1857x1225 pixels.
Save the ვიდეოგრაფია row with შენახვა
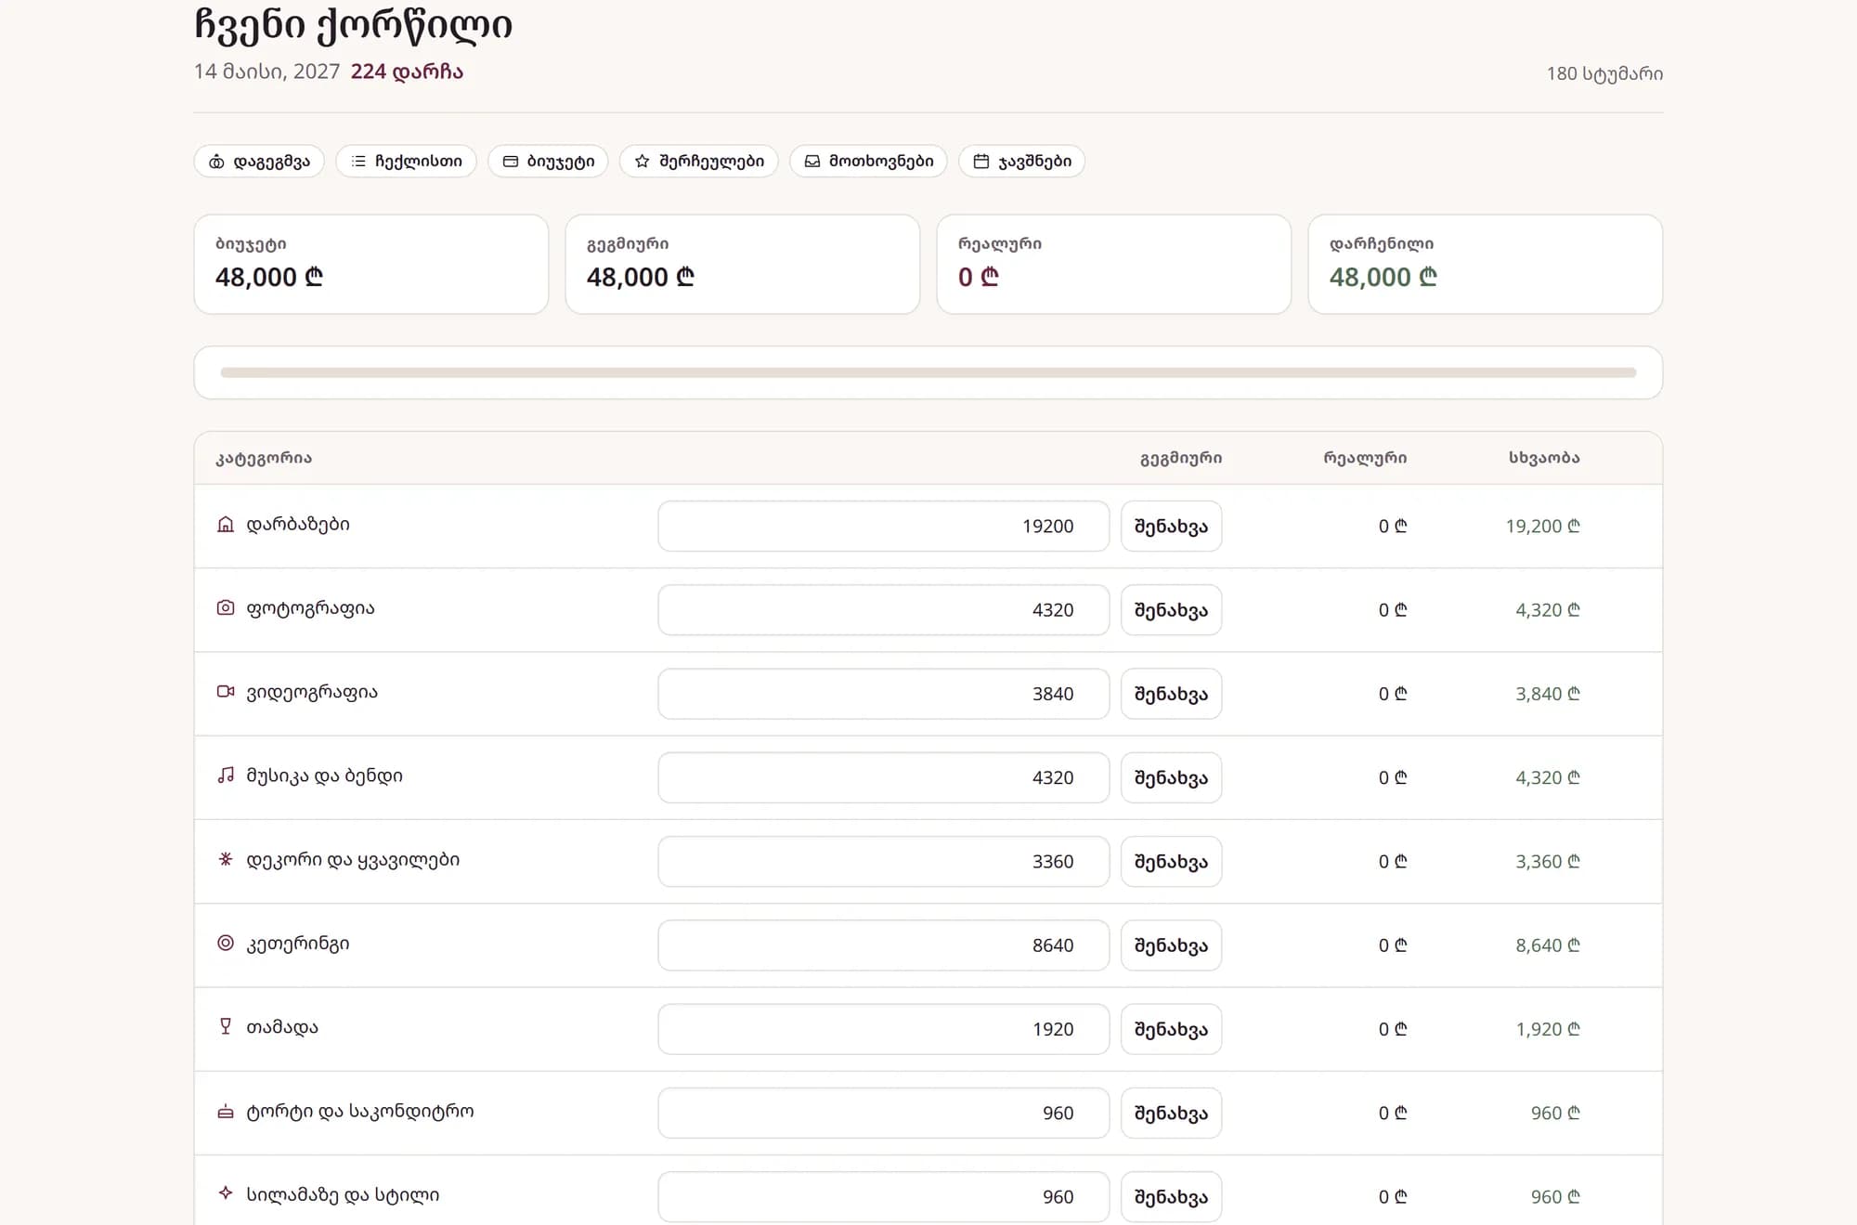1171,694
